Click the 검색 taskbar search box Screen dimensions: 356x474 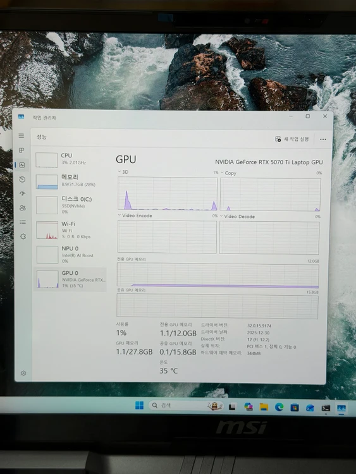(x=187, y=405)
